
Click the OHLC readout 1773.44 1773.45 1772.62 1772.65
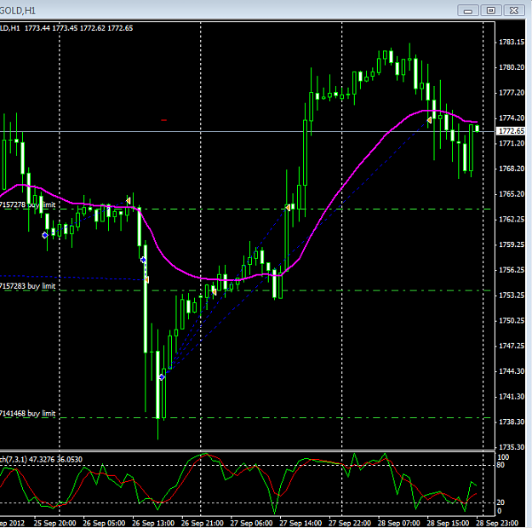pyautogui.click(x=78, y=28)
